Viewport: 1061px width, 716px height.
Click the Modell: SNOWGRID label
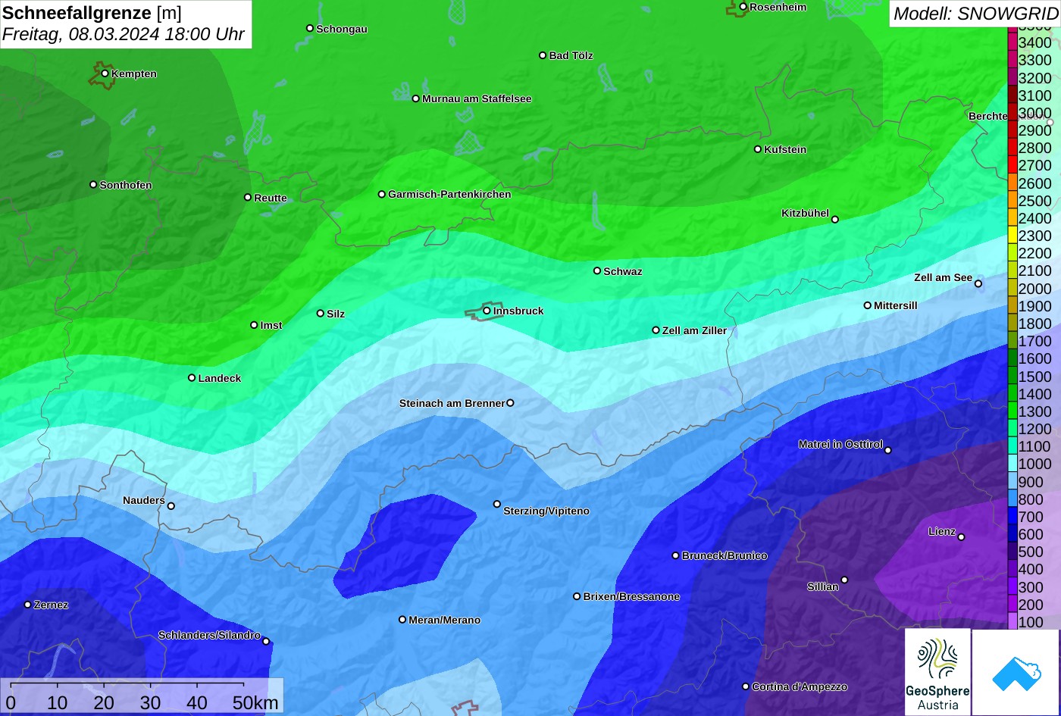(x=975, y=13)
